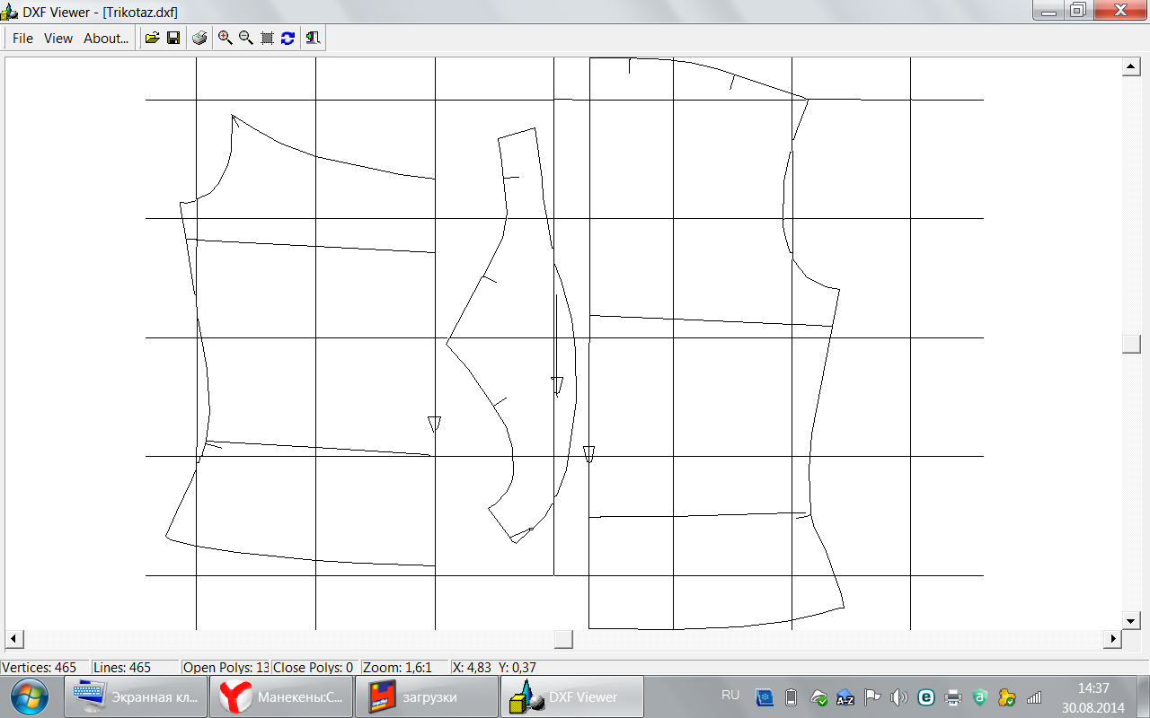Click the horizontal scrollbar right arrow
This screenshot has height=718, width=1150.
click(1113, 638)
